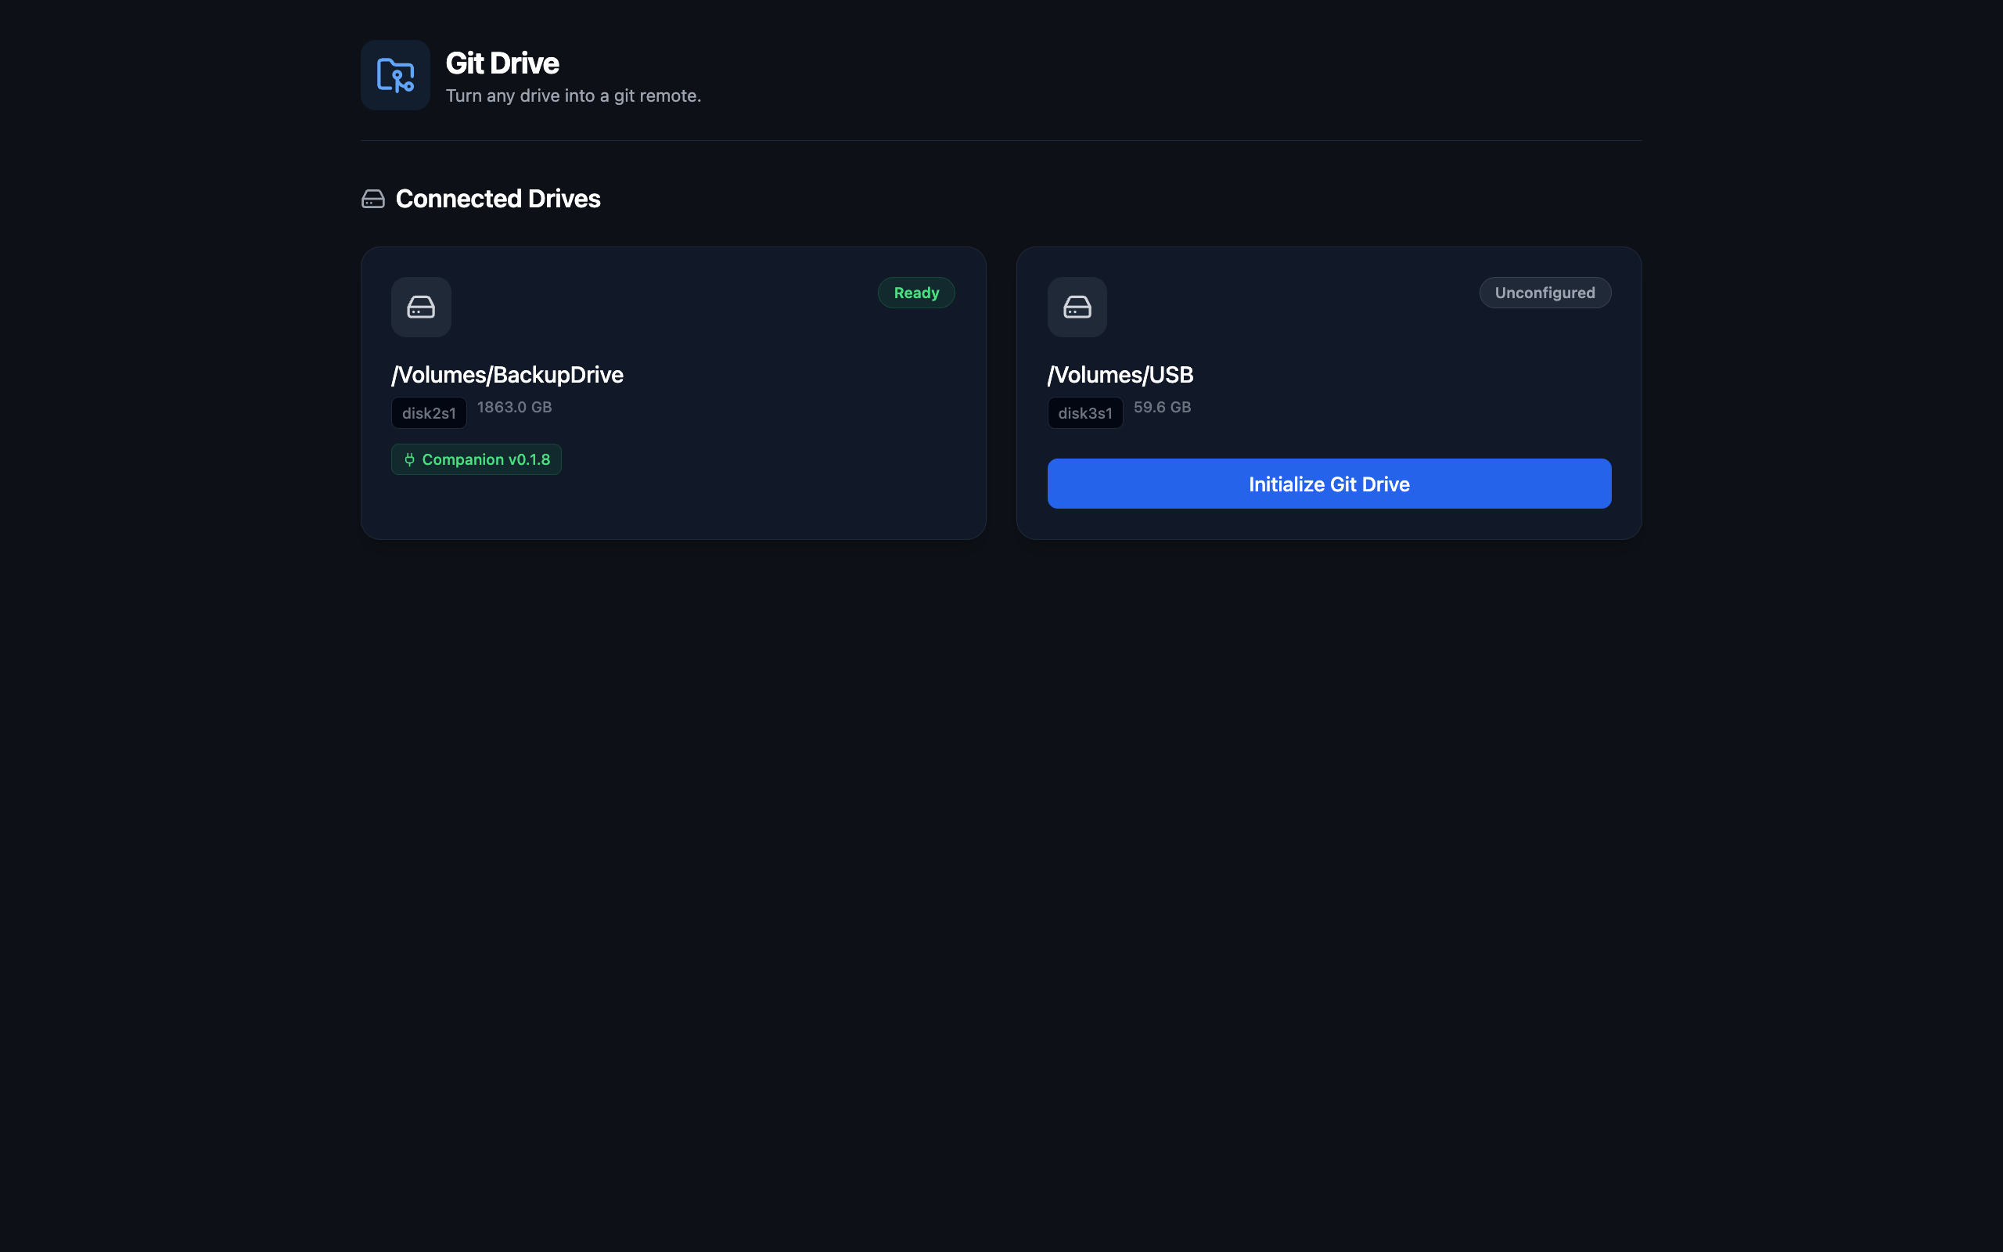Click the Ready status badge

click(916, 293)
